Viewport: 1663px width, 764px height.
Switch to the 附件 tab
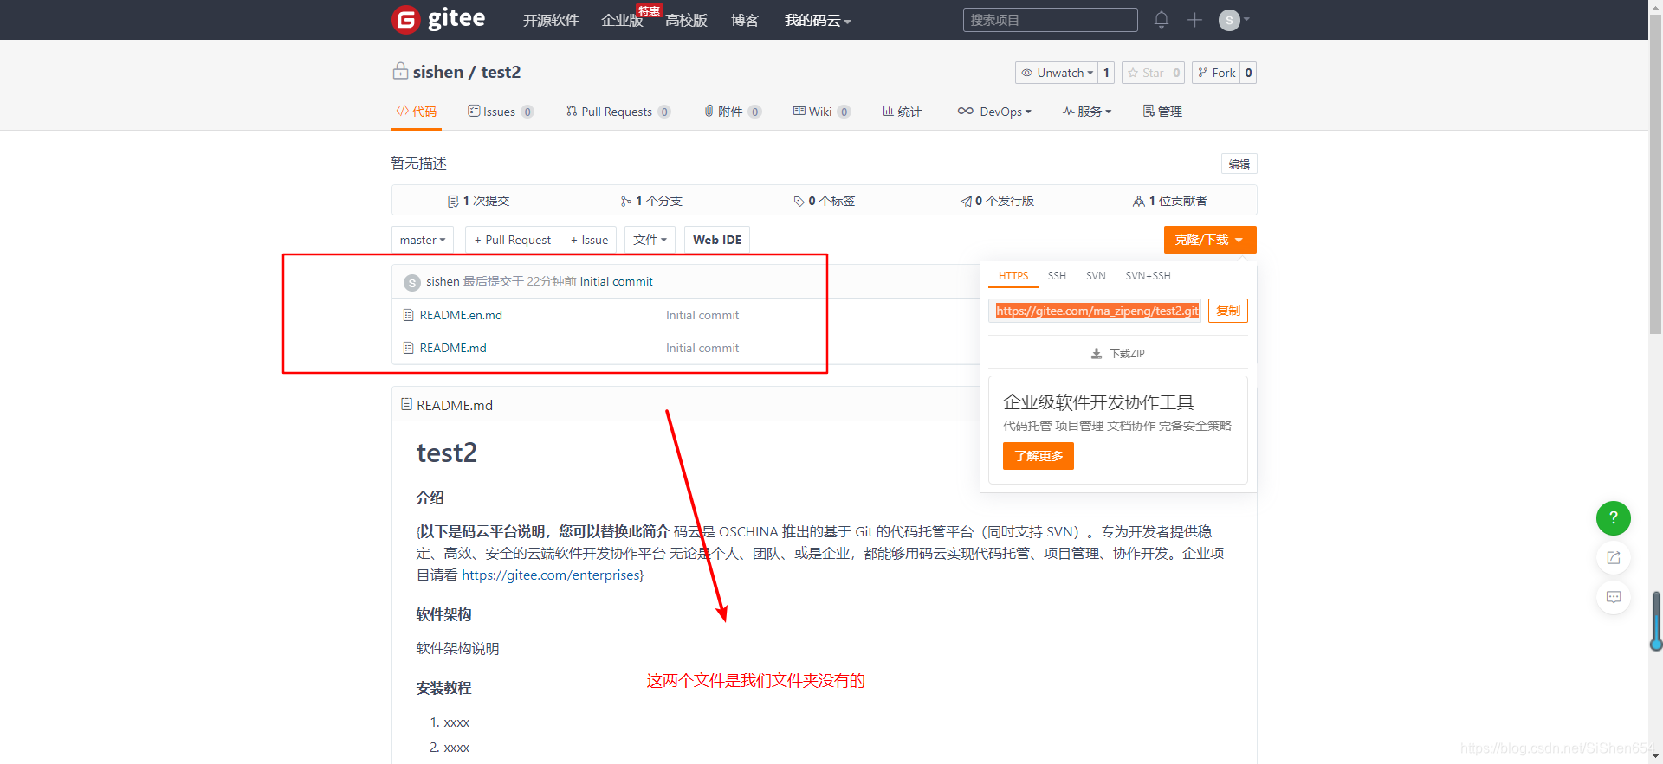click(x=733, y=112)
